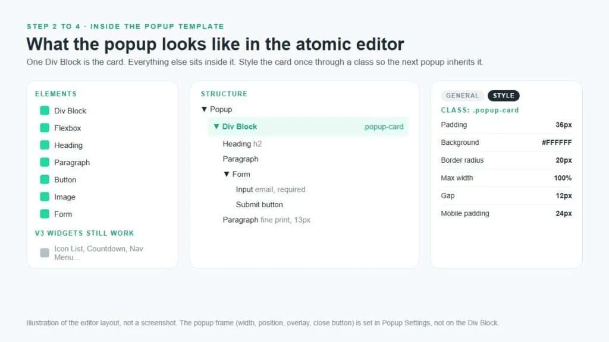
Task: Select the Input email, required row
Action: coord(271,189)
